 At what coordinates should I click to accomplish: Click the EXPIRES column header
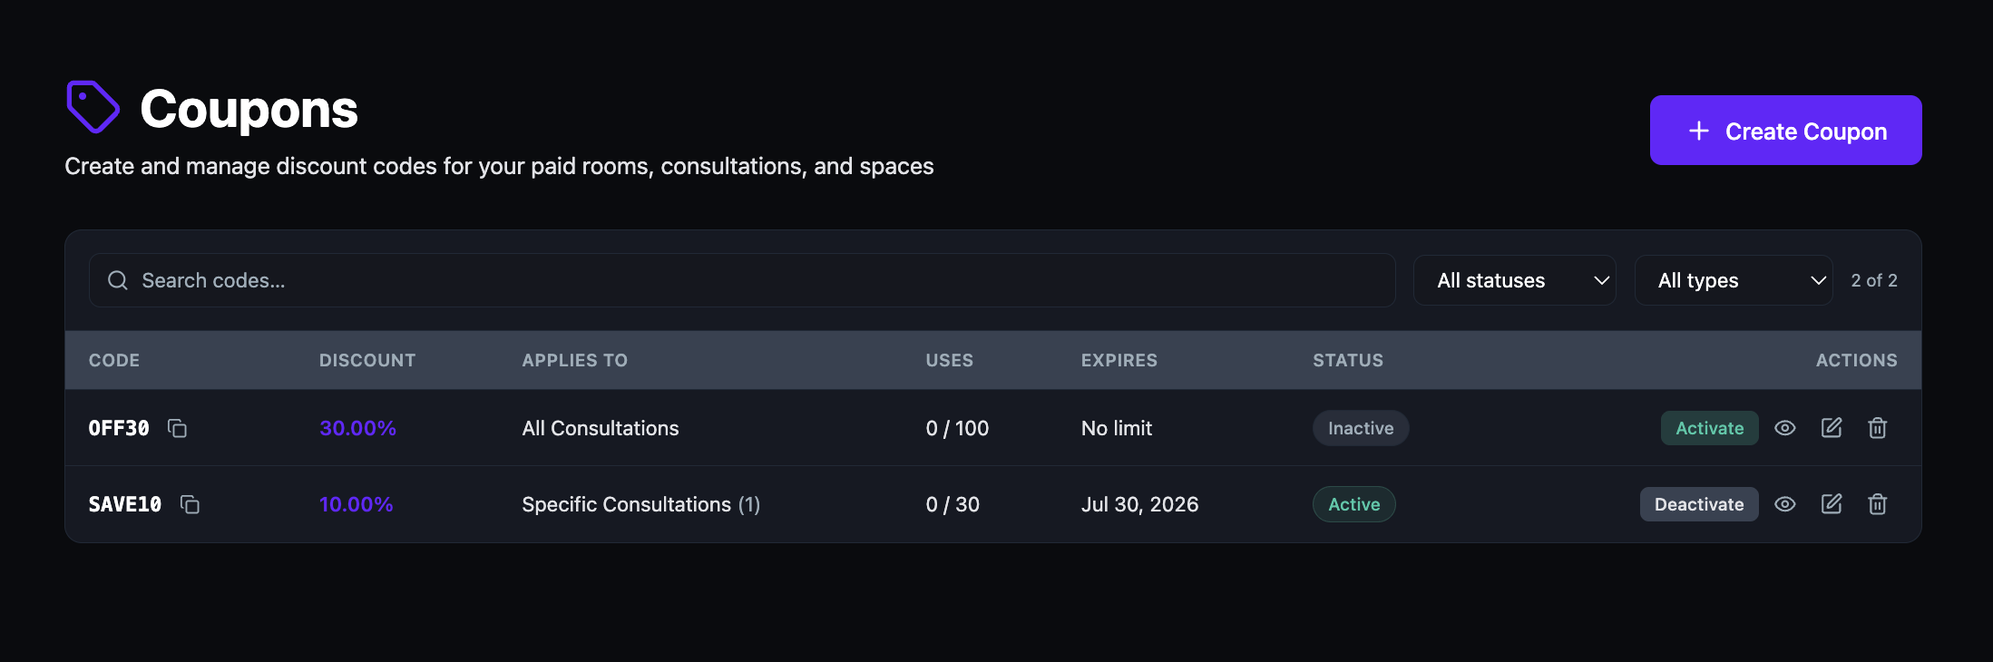[1119, 360]
